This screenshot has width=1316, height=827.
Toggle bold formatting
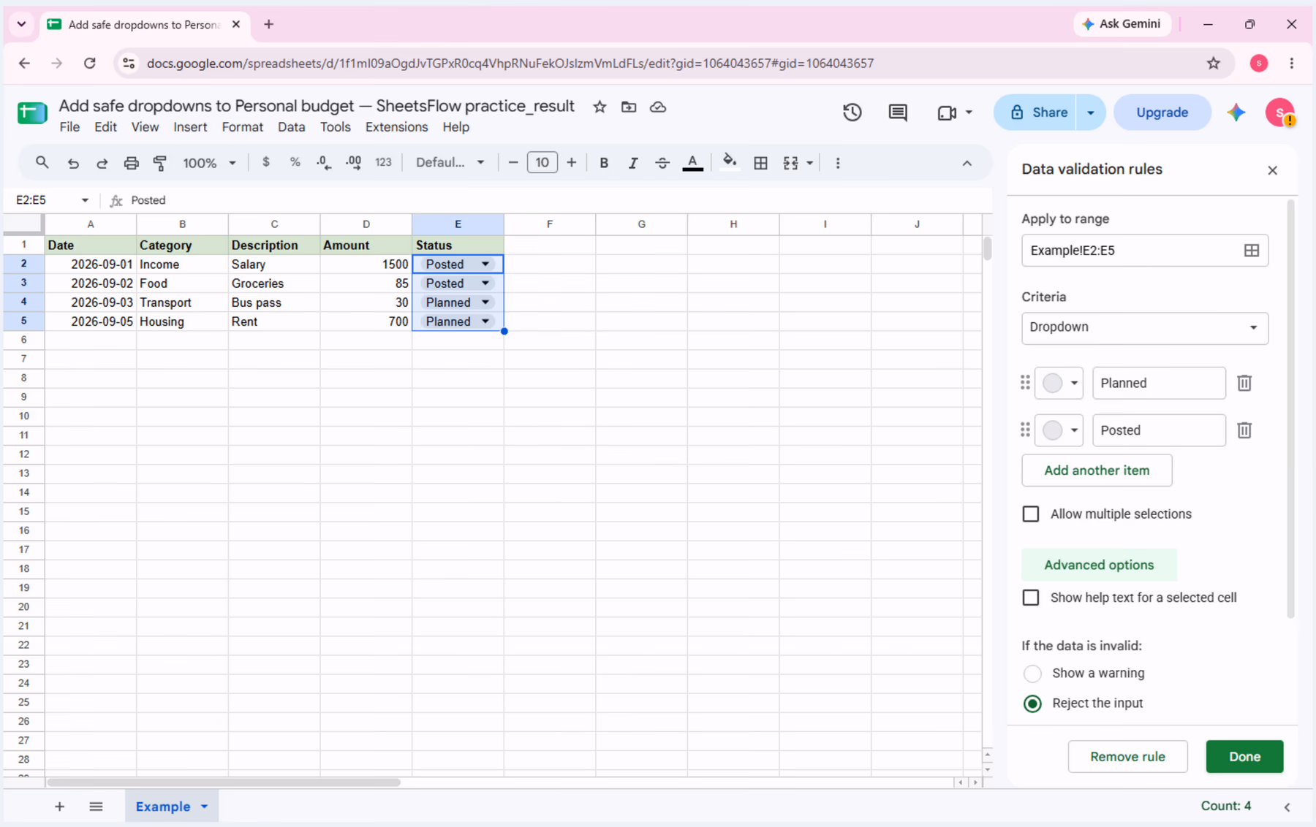click(604, 163)
